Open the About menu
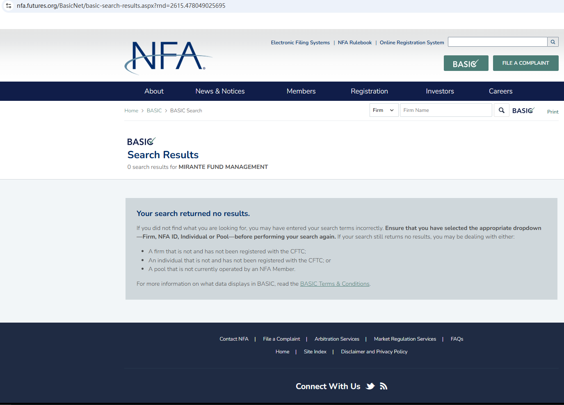Screen dimensions: 564x405 [x=154, y=91]
